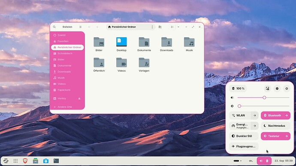Toggle the Tastatur tile

pyautogui.click(x=272, y=136)
